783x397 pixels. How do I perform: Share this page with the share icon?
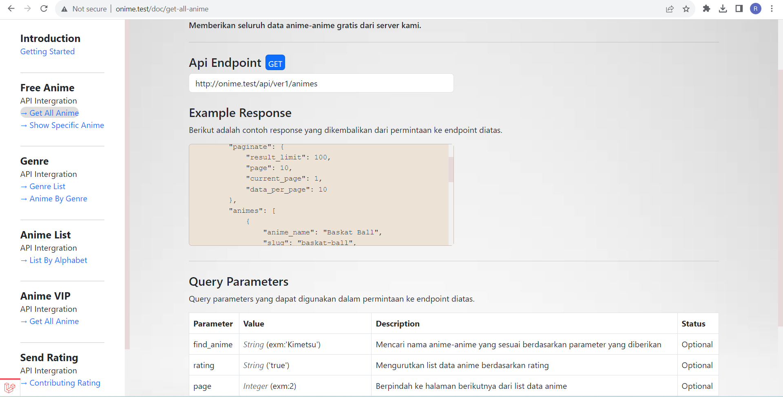pyautogui.click(x=670, y=9)
